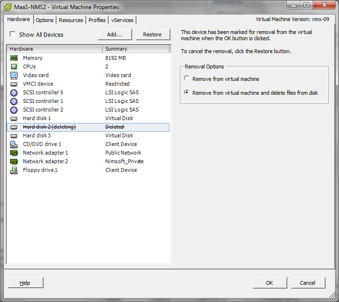Click the vSphere icon in title bar

tap(8, 7)
